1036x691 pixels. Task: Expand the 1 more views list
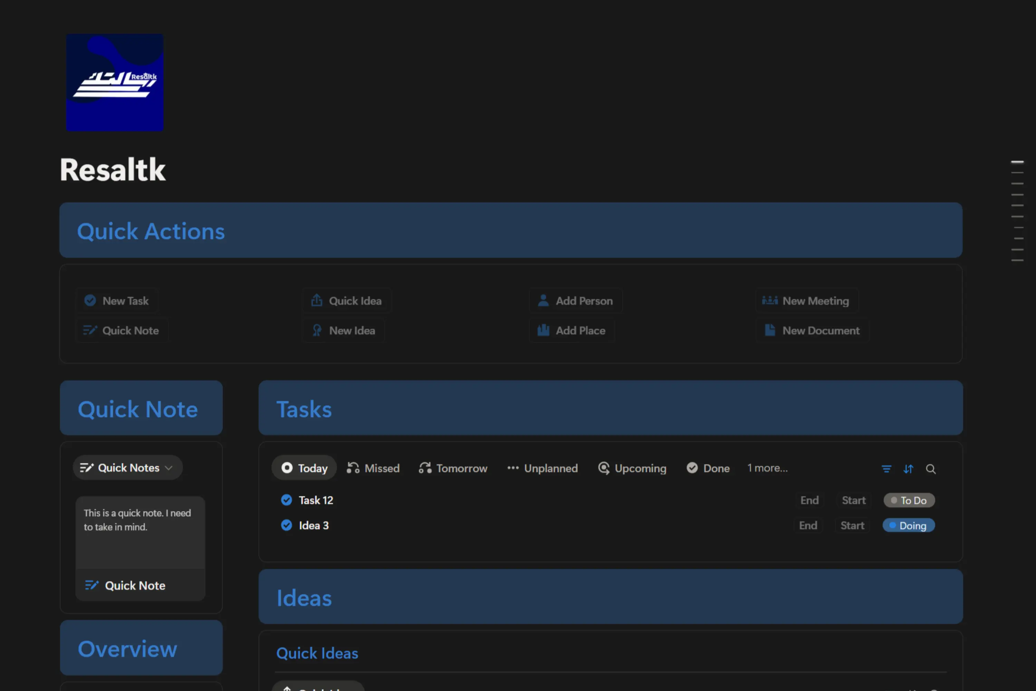point(767,468)
